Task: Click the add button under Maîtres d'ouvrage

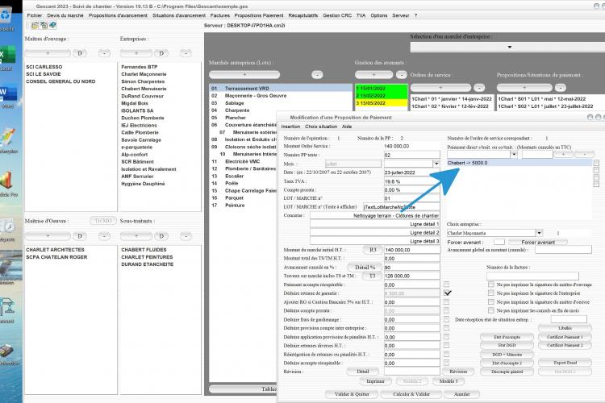Action: click(x=48, y=53)
